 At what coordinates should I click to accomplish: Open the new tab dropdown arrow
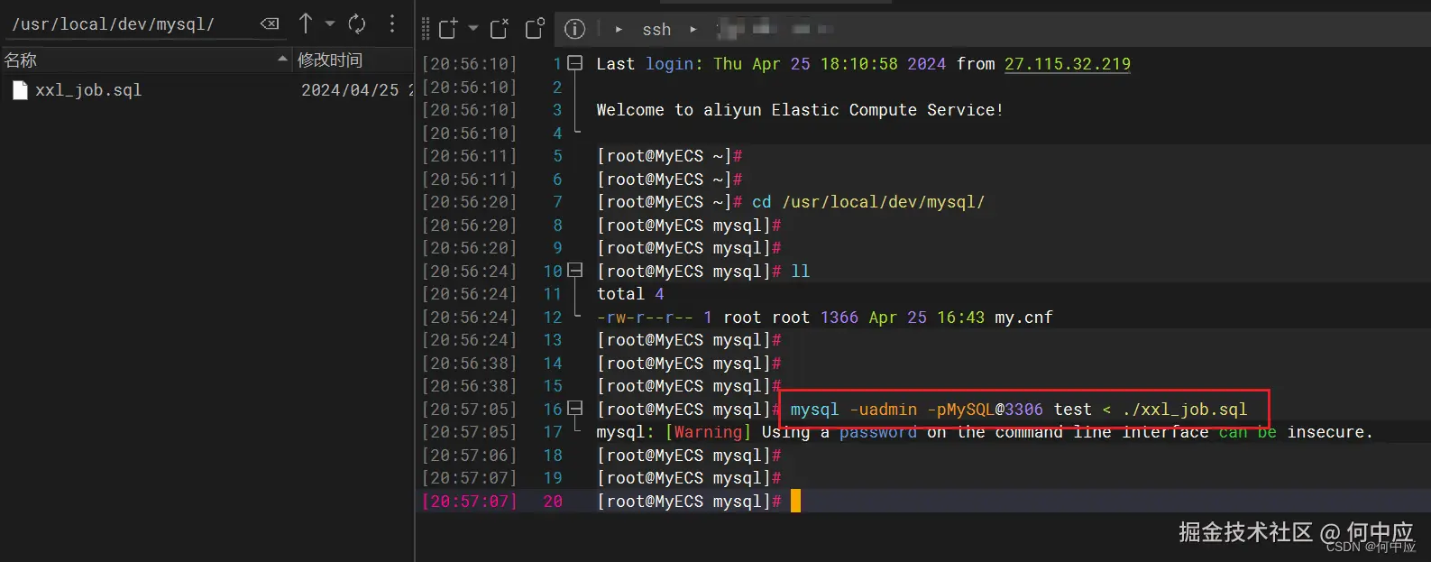(472, 29)
